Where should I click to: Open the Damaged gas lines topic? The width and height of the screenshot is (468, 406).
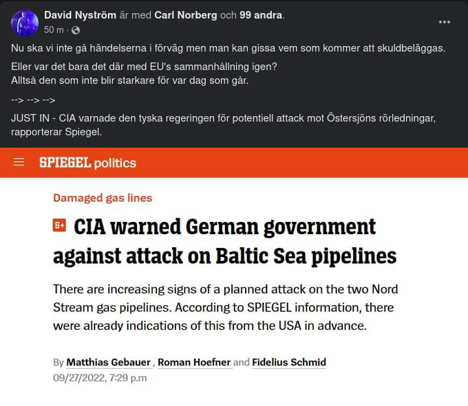(103, 198)
